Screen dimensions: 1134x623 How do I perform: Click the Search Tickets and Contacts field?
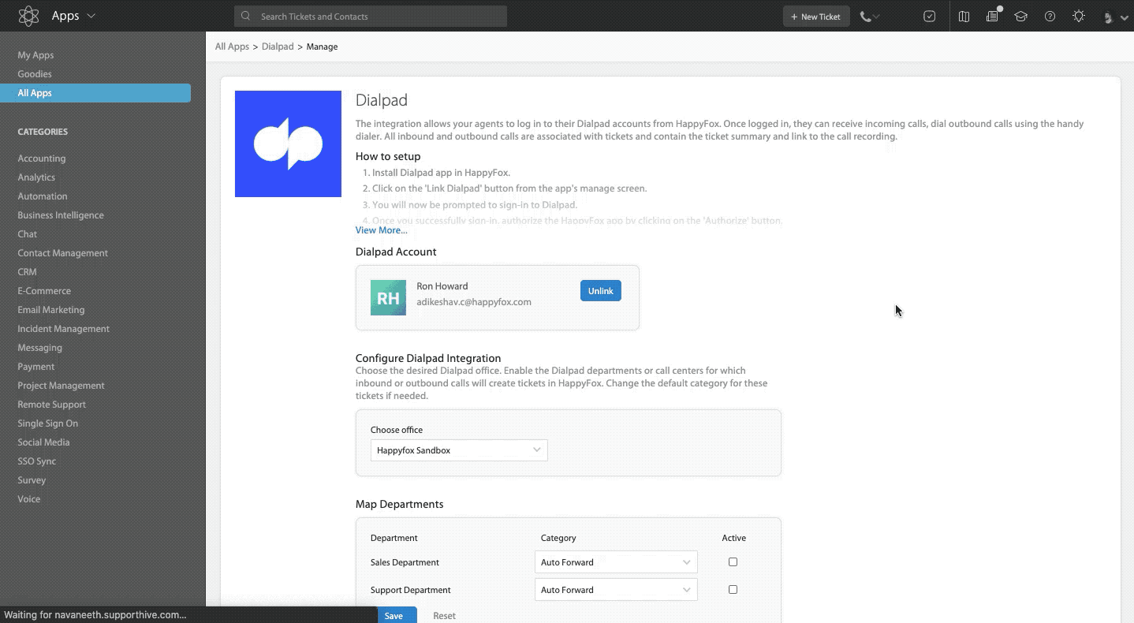coord(370,16)
